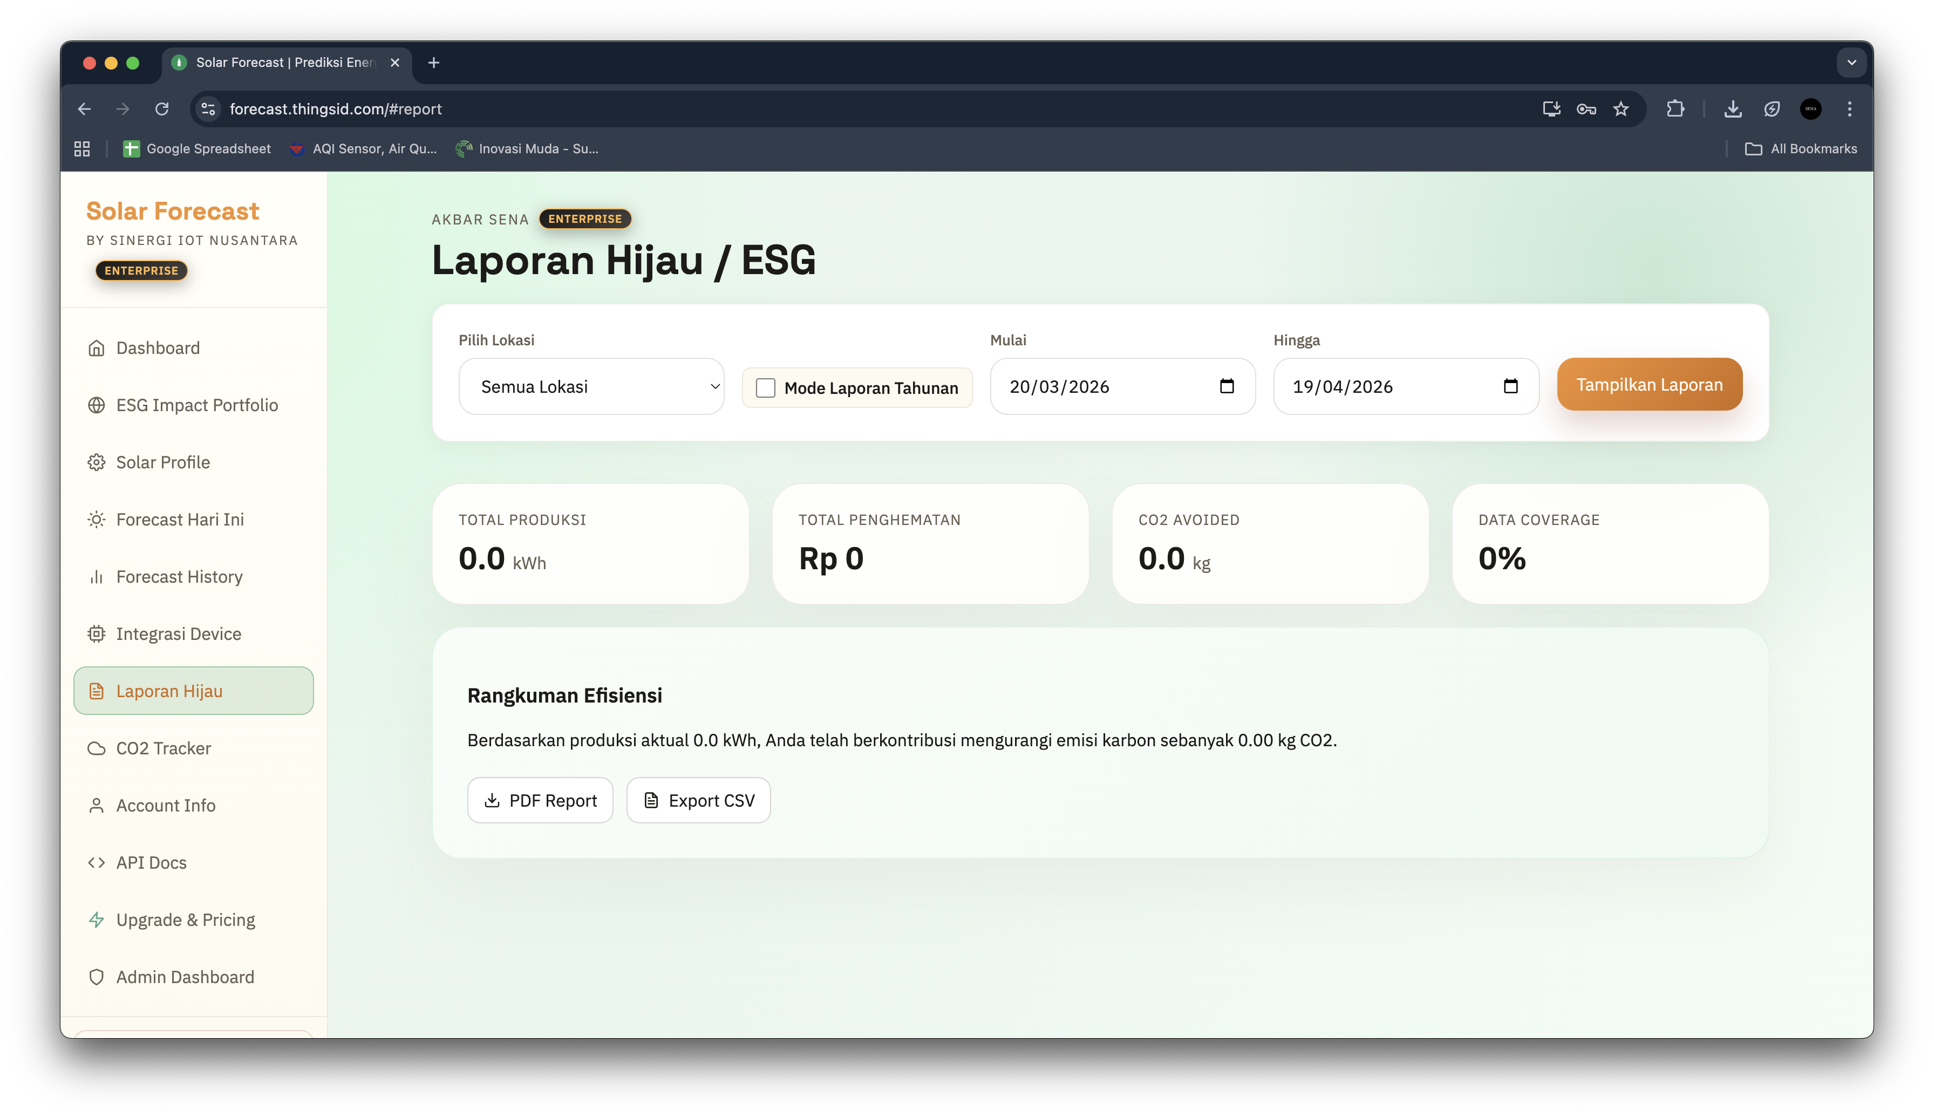Open the calendar picker for Hingga date

1510,386
